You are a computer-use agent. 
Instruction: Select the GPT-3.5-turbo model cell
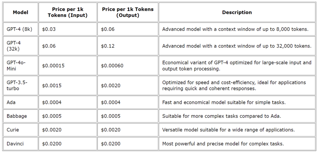tap(20, 85)
